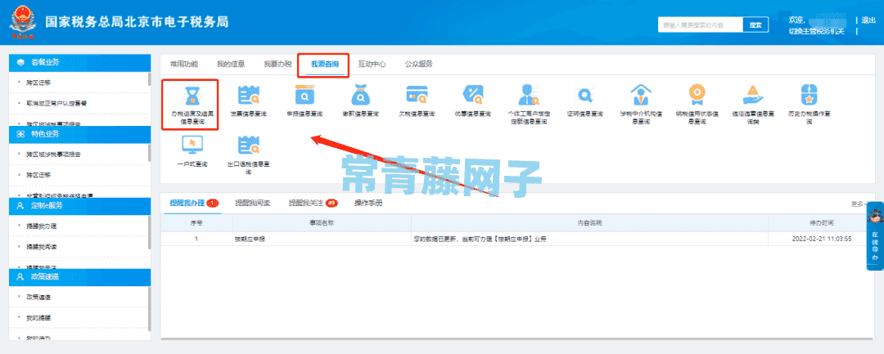Click the 特色业务 header grid icon
884x354 pixels.
pyautogui.click(x=20, y=134)
